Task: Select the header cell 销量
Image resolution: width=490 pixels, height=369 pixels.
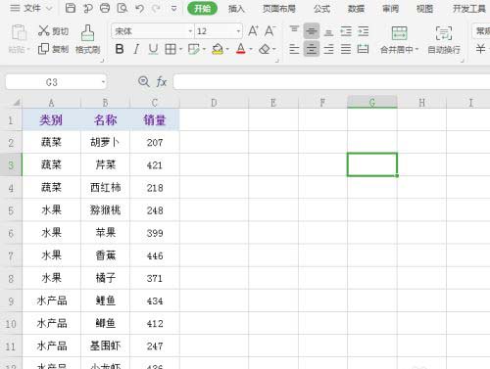Action: [155, 119]
